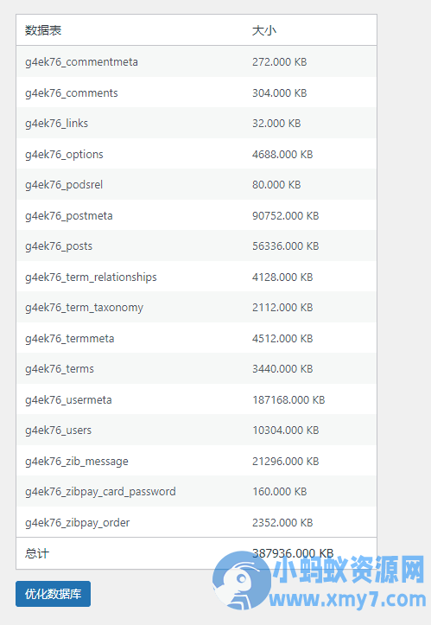Select the g4ek76_options row
431x625 pixels.
click(x=196, y=154)
